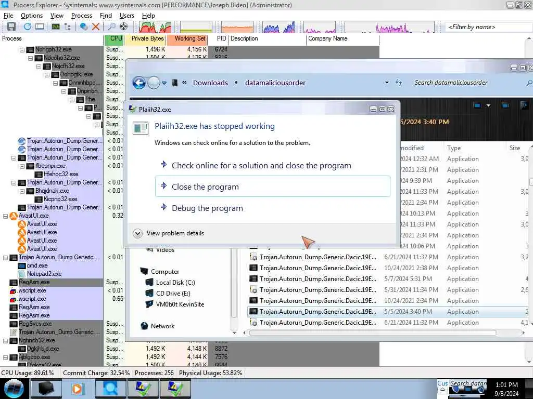Open CD Drive (E:) in navigation pane

point(173,294)
